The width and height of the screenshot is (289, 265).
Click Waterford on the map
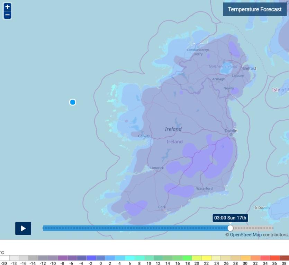pos(204,188)
